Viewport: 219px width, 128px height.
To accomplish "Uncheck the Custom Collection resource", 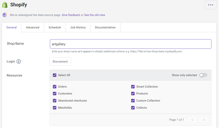I will (x=133, y=101).
